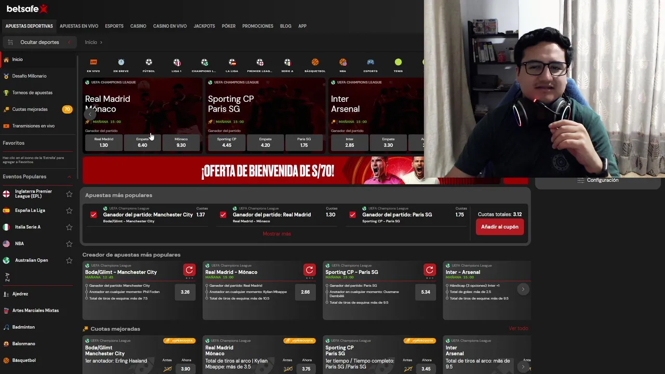Open Ver todo for Cuotas mejoradas
665x374 pixels.
518,328
